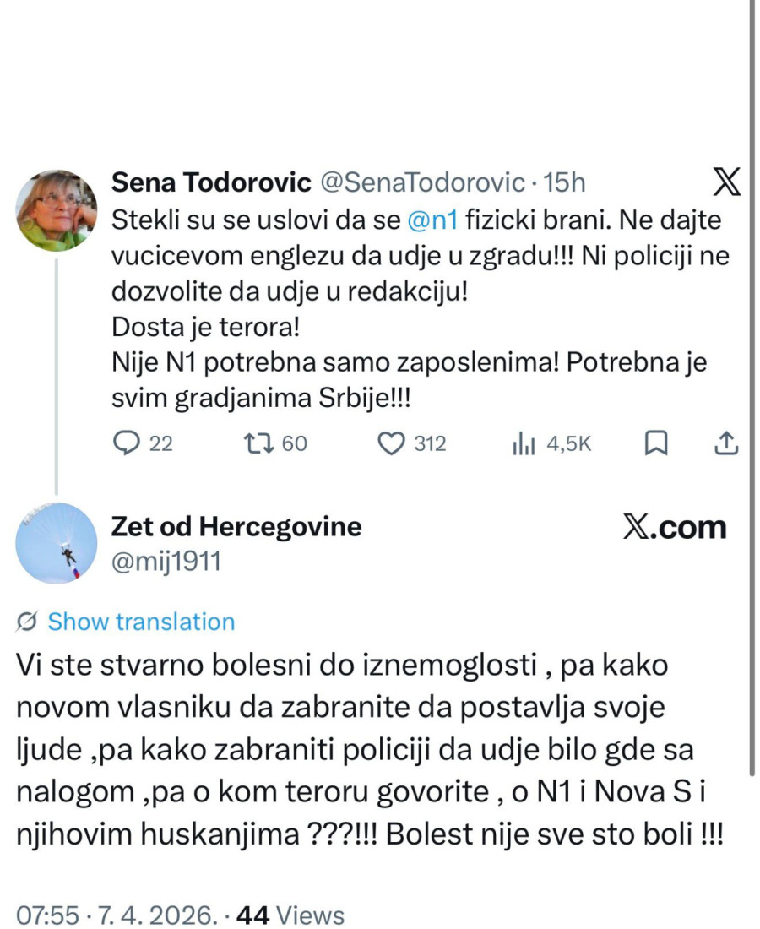Screen dimensions: 760x929
Task: Open Zet od Hercegovine's display name
Action: pos(236,526)
